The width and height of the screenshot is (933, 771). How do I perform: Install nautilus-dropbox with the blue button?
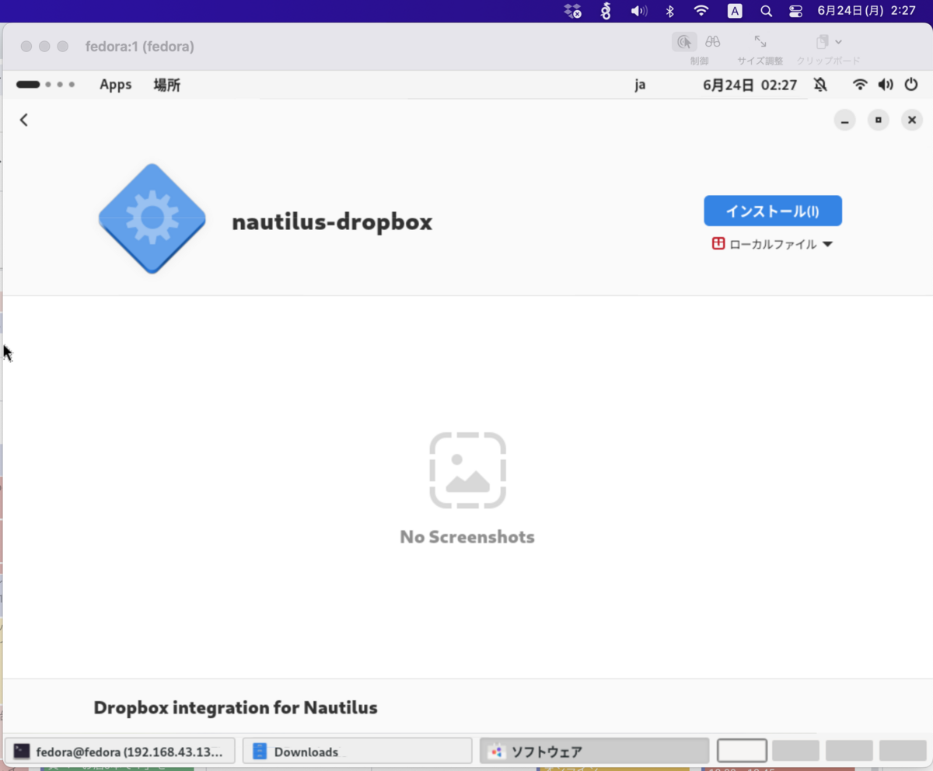pos(773,211)
